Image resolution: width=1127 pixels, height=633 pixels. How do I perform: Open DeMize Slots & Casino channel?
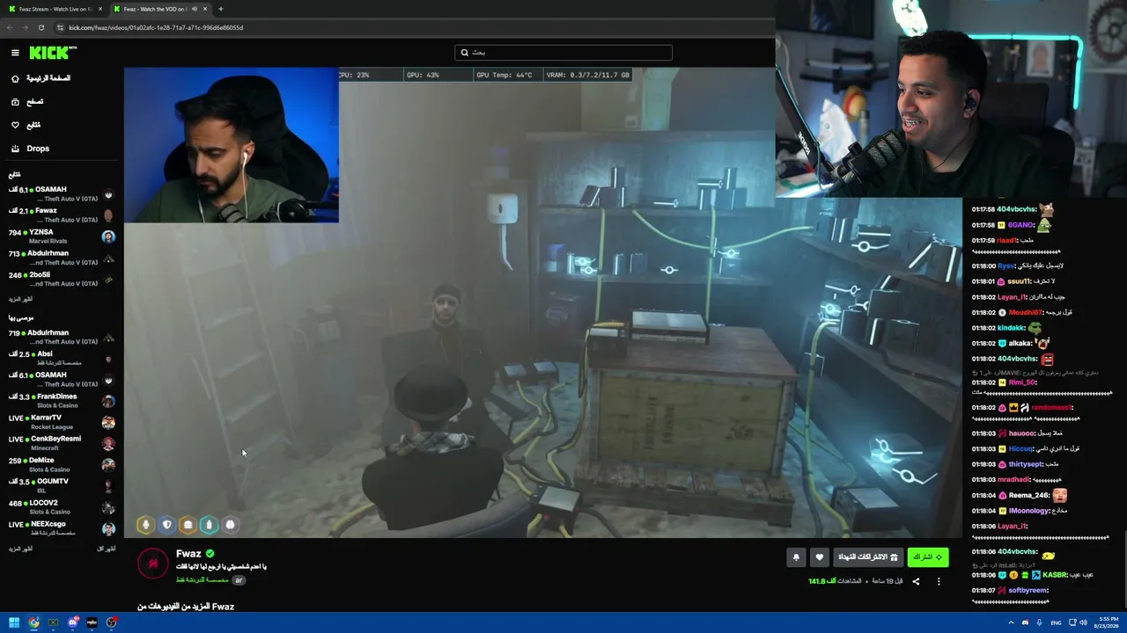[x=60, y=464]
